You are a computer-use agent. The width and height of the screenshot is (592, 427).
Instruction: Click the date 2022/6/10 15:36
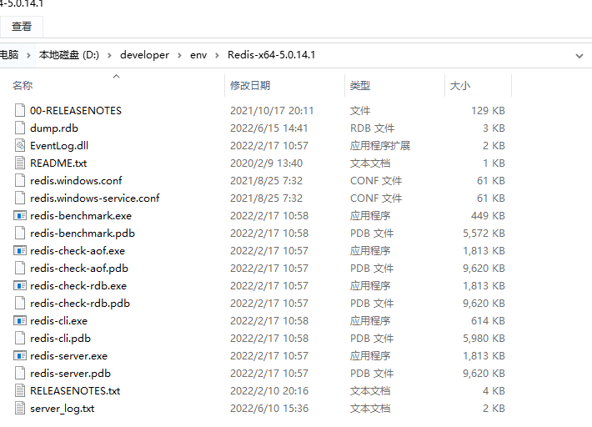pos(269,409)
